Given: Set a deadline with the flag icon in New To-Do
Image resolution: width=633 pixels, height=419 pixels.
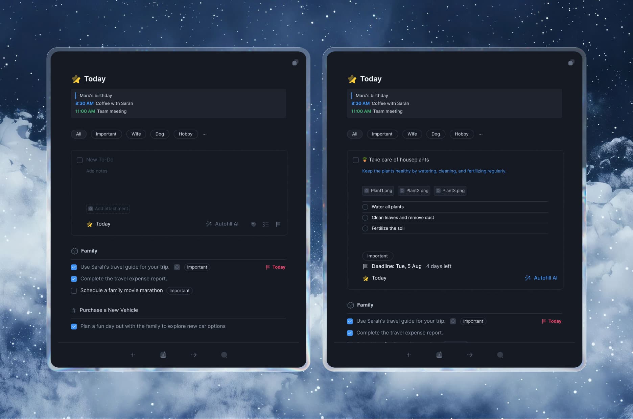Looking at the screenshot, I should pyautogui.click(x=278, y=224).
